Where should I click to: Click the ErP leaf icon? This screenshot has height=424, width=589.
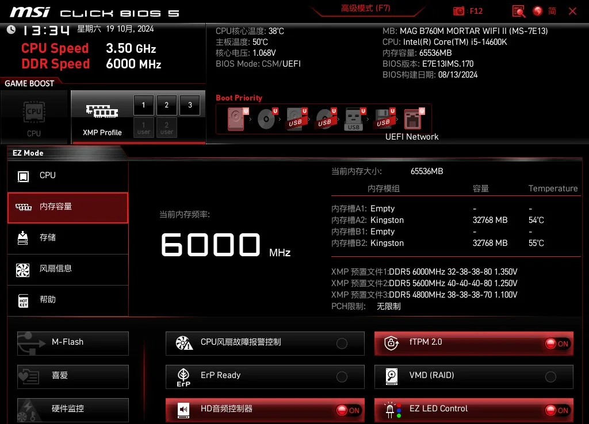[x=183, y=377]
